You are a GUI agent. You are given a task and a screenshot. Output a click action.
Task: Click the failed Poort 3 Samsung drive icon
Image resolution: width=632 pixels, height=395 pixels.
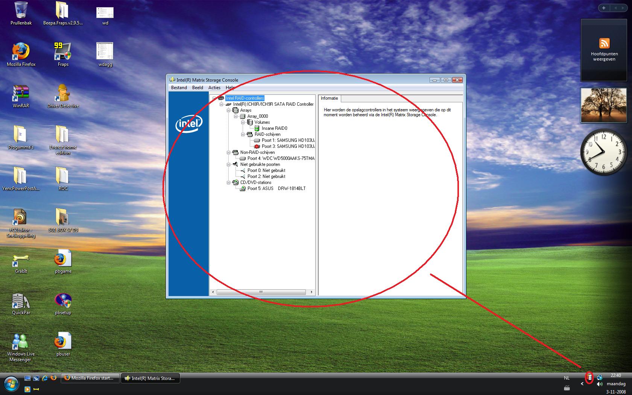(257, 146)
